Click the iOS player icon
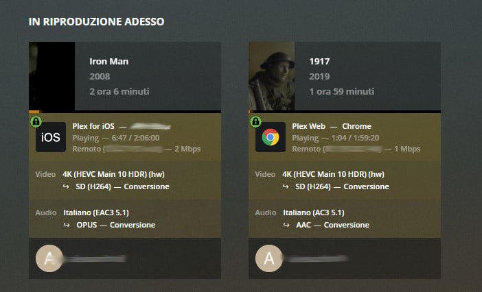The image size is (482, 292). [x=51, y=137]
